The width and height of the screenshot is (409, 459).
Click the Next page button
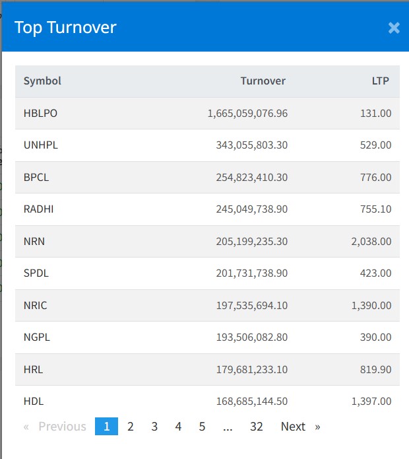[x=300, y=427]
